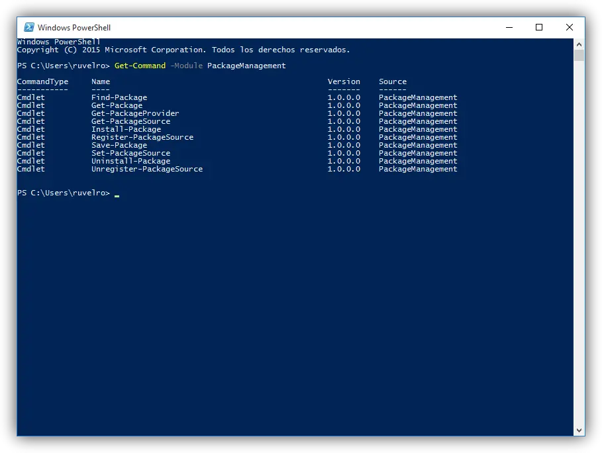Click the Uninstall-Package cmdlet name

click(130, 161)
